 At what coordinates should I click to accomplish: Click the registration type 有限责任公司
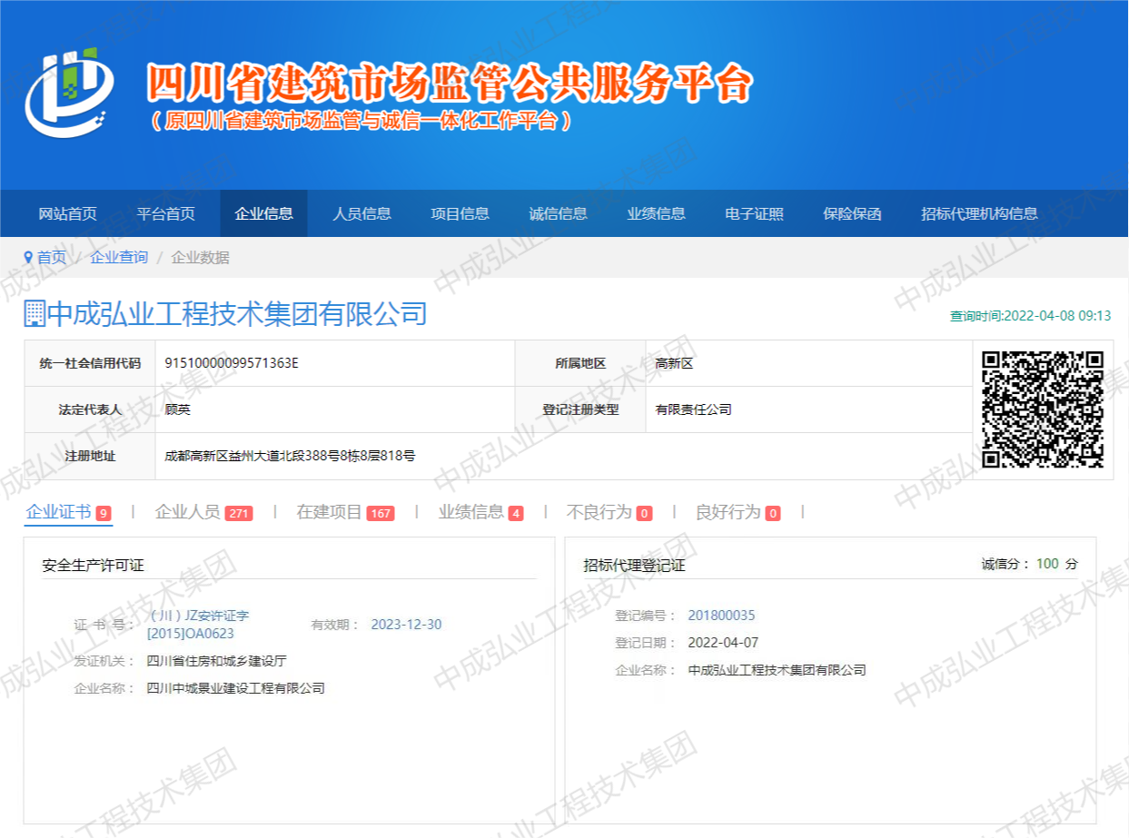tap(693, 409)
